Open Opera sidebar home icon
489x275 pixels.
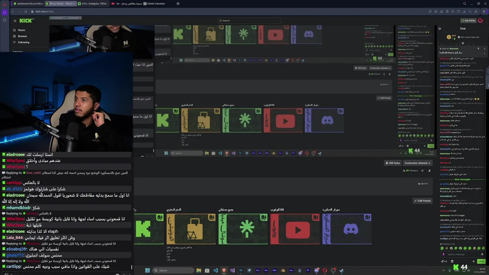point(5,12)
